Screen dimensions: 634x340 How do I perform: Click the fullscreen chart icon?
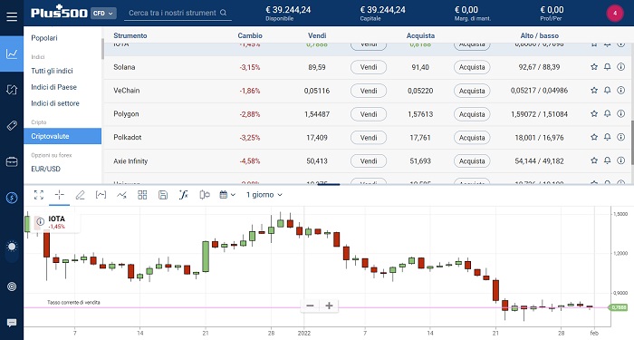pyautogui.click(x=39, y=195)
